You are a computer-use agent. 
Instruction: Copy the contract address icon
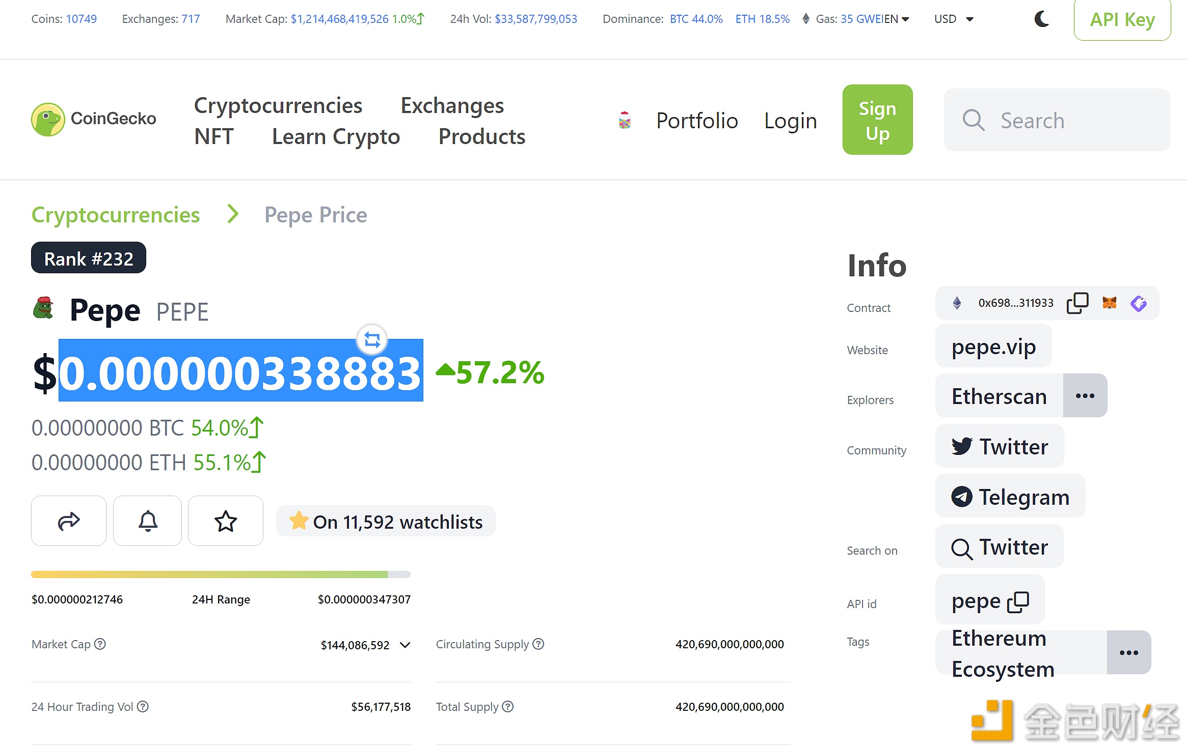pos(1077,303)
